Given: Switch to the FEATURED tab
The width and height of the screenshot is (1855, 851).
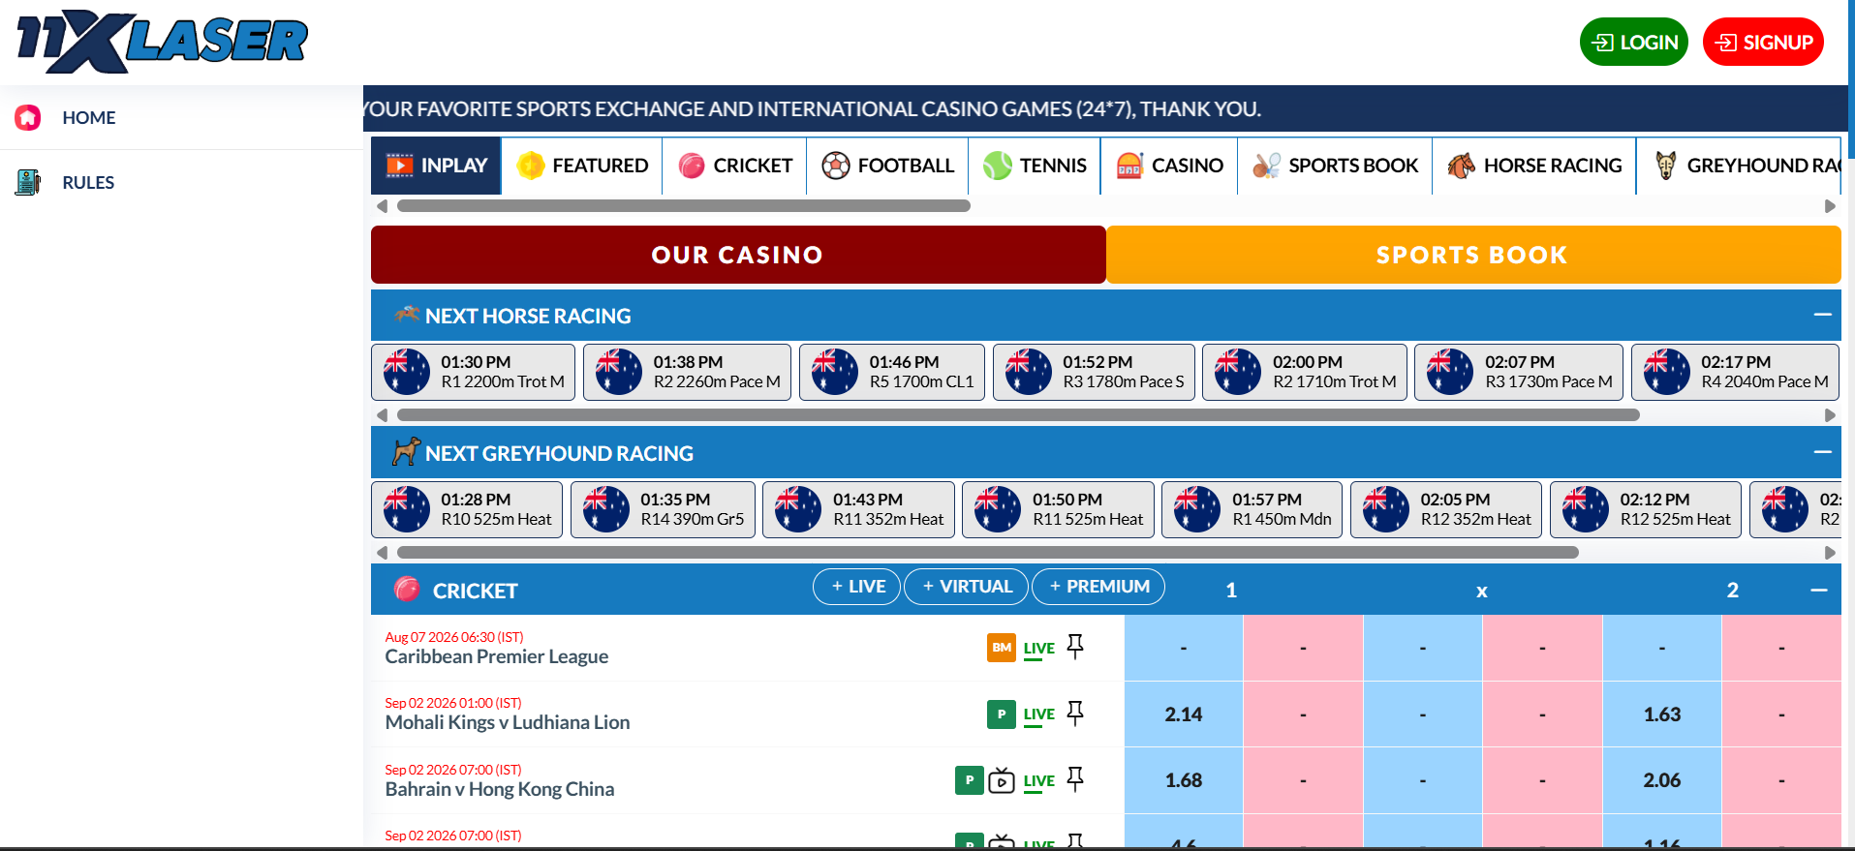Looking at the screenshot, I should coord(582,166).
